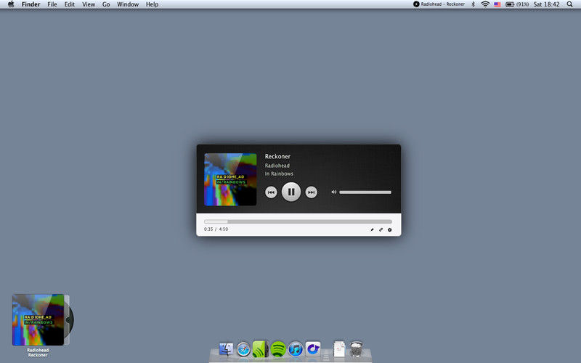Open the Go menu
581x363 pixels.
pos(106,4)
